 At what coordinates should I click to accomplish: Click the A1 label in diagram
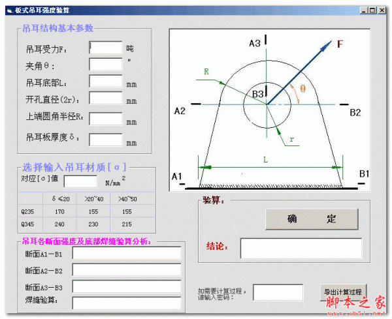click(x=177, y=177)
